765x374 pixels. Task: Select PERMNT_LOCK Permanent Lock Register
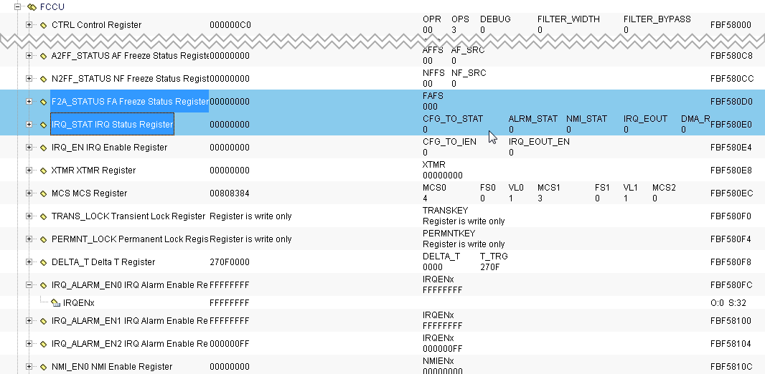click(x=130, y=239)
